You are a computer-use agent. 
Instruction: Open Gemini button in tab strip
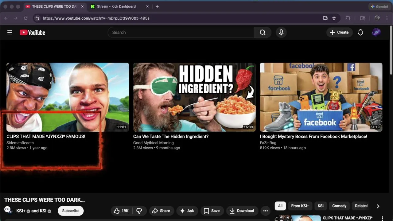coord(379,6)
